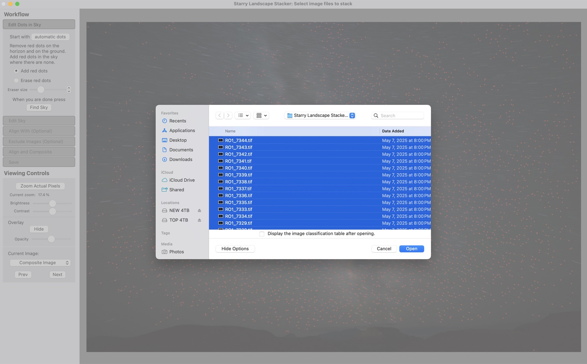Click the Zoom Actual Pixels button
Screen dimensions: 587x364
[x=40, y=186]
